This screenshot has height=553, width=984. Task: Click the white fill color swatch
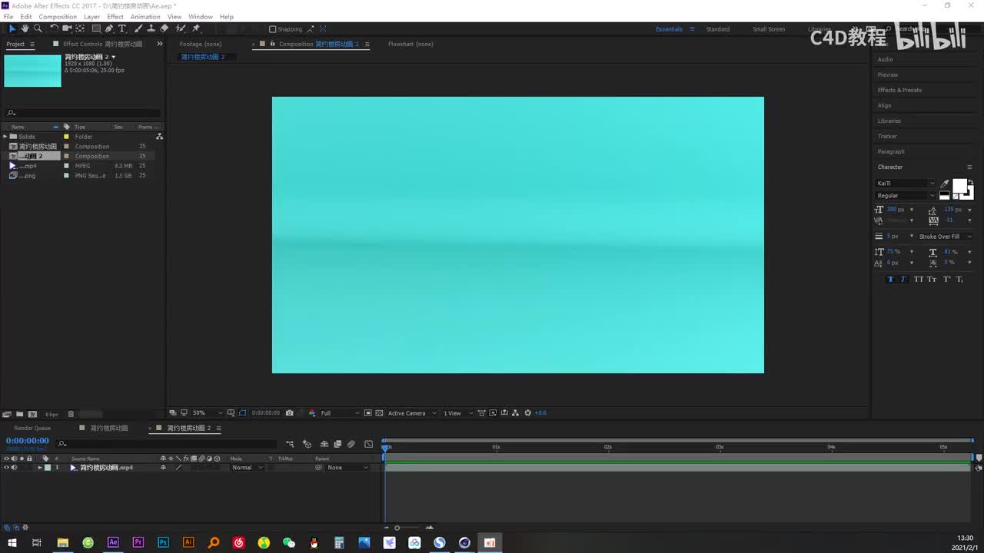tap(959, 186)
